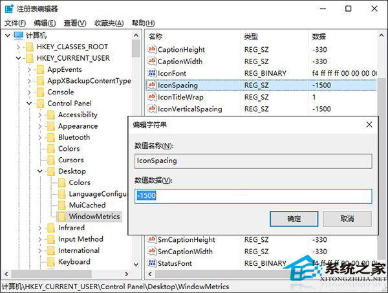The height and width of the screenshot is (293, 388).
Task: Collapse the 计算机 root node
Action: pyautogui.click(x=8, y=36)
